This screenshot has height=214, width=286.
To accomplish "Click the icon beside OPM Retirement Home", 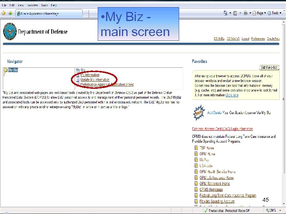I will [196, 183].
